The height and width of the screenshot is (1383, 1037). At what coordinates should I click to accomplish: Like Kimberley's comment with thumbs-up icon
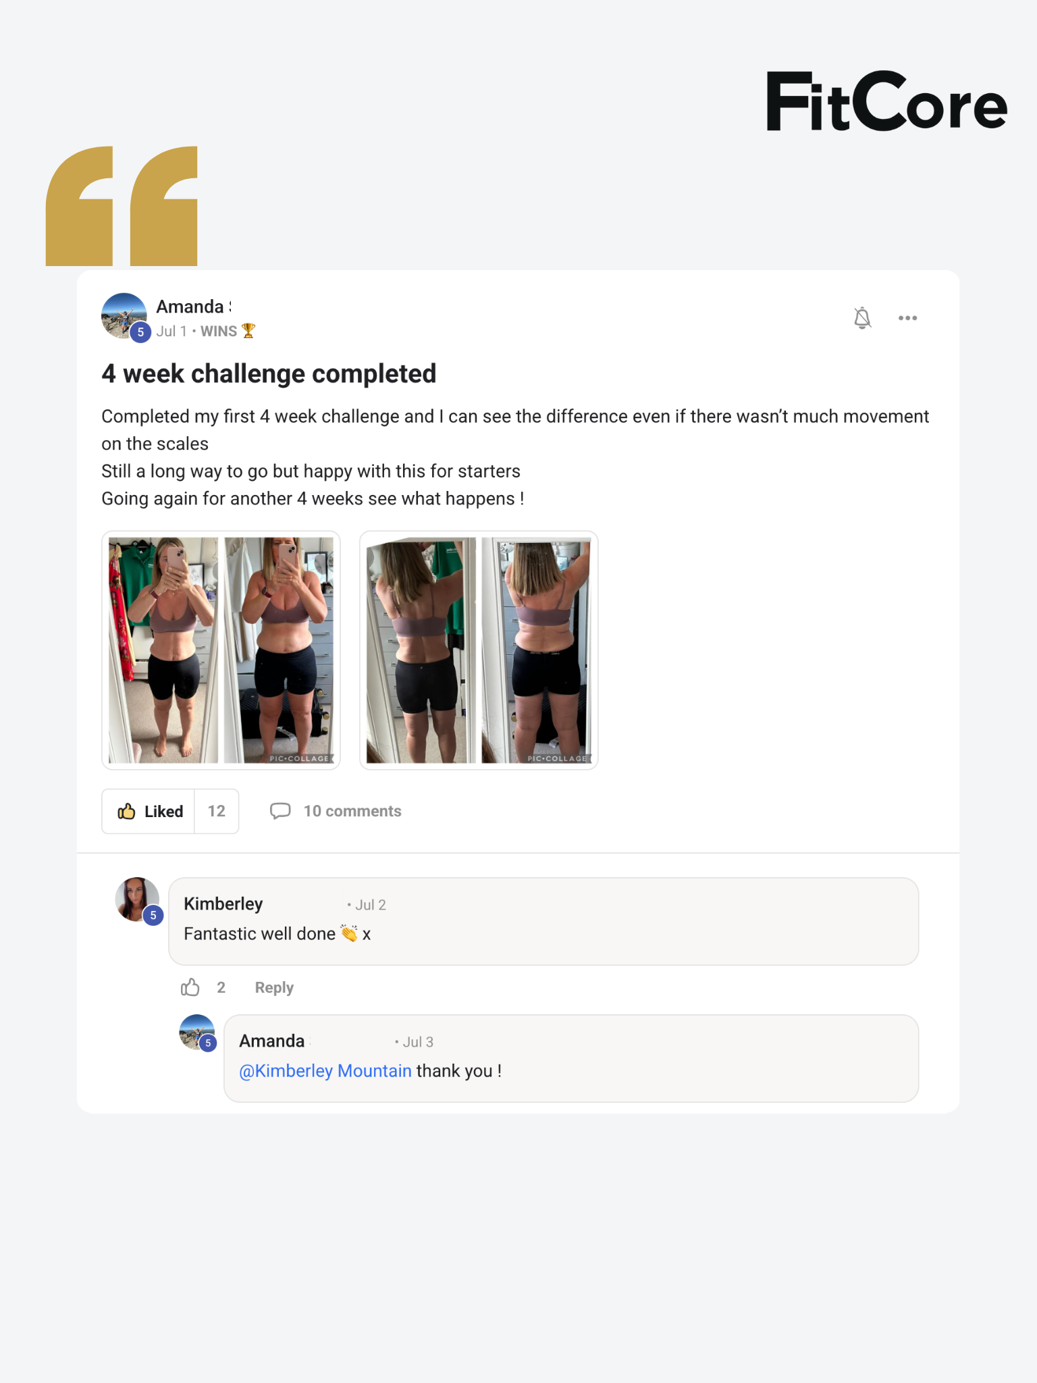190,987
